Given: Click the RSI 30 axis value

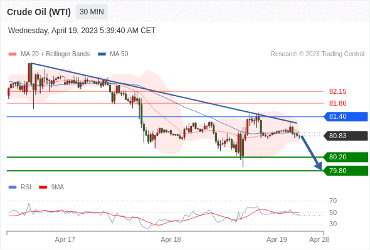Looking at the screenshot, I should 333,224.
